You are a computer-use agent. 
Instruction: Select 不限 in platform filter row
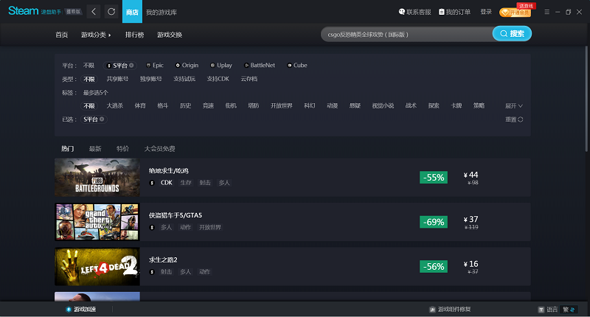click(88, 66)
